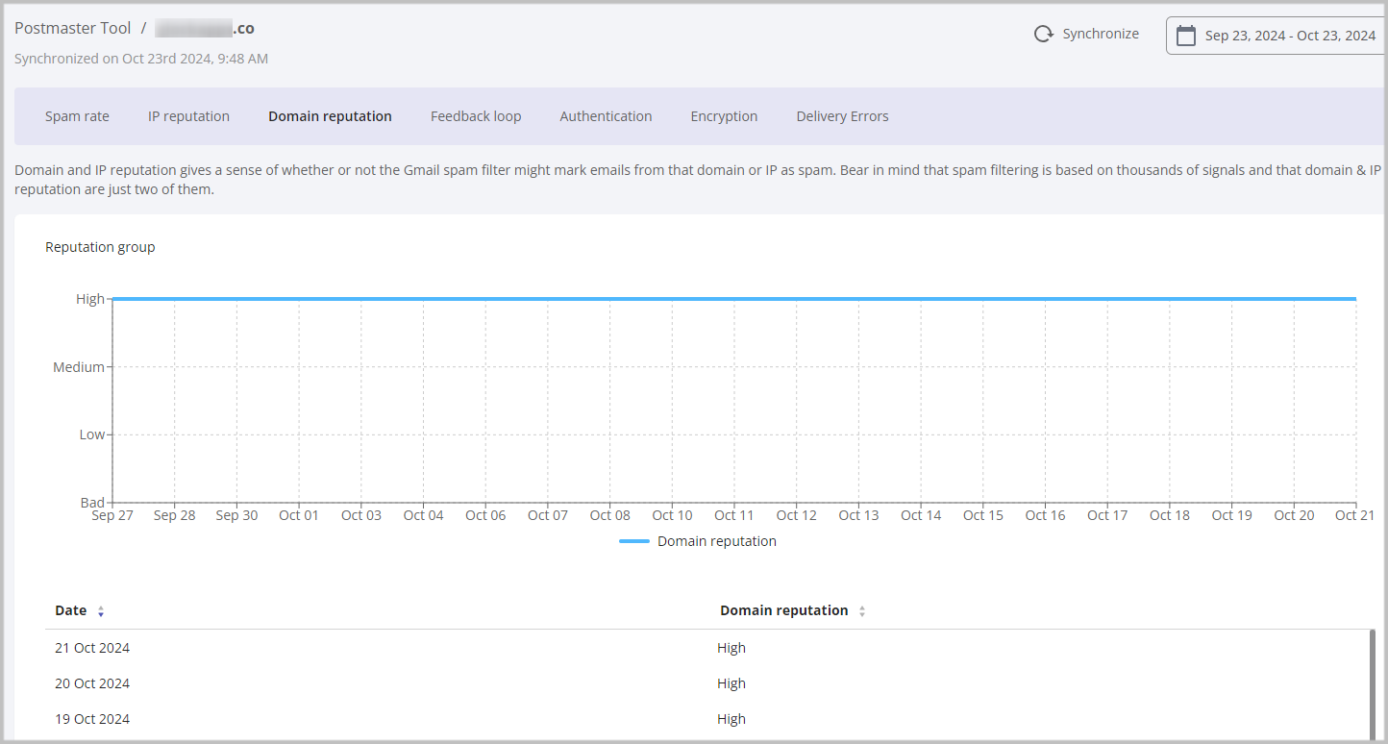Switch to the Encryption tab

724,116
